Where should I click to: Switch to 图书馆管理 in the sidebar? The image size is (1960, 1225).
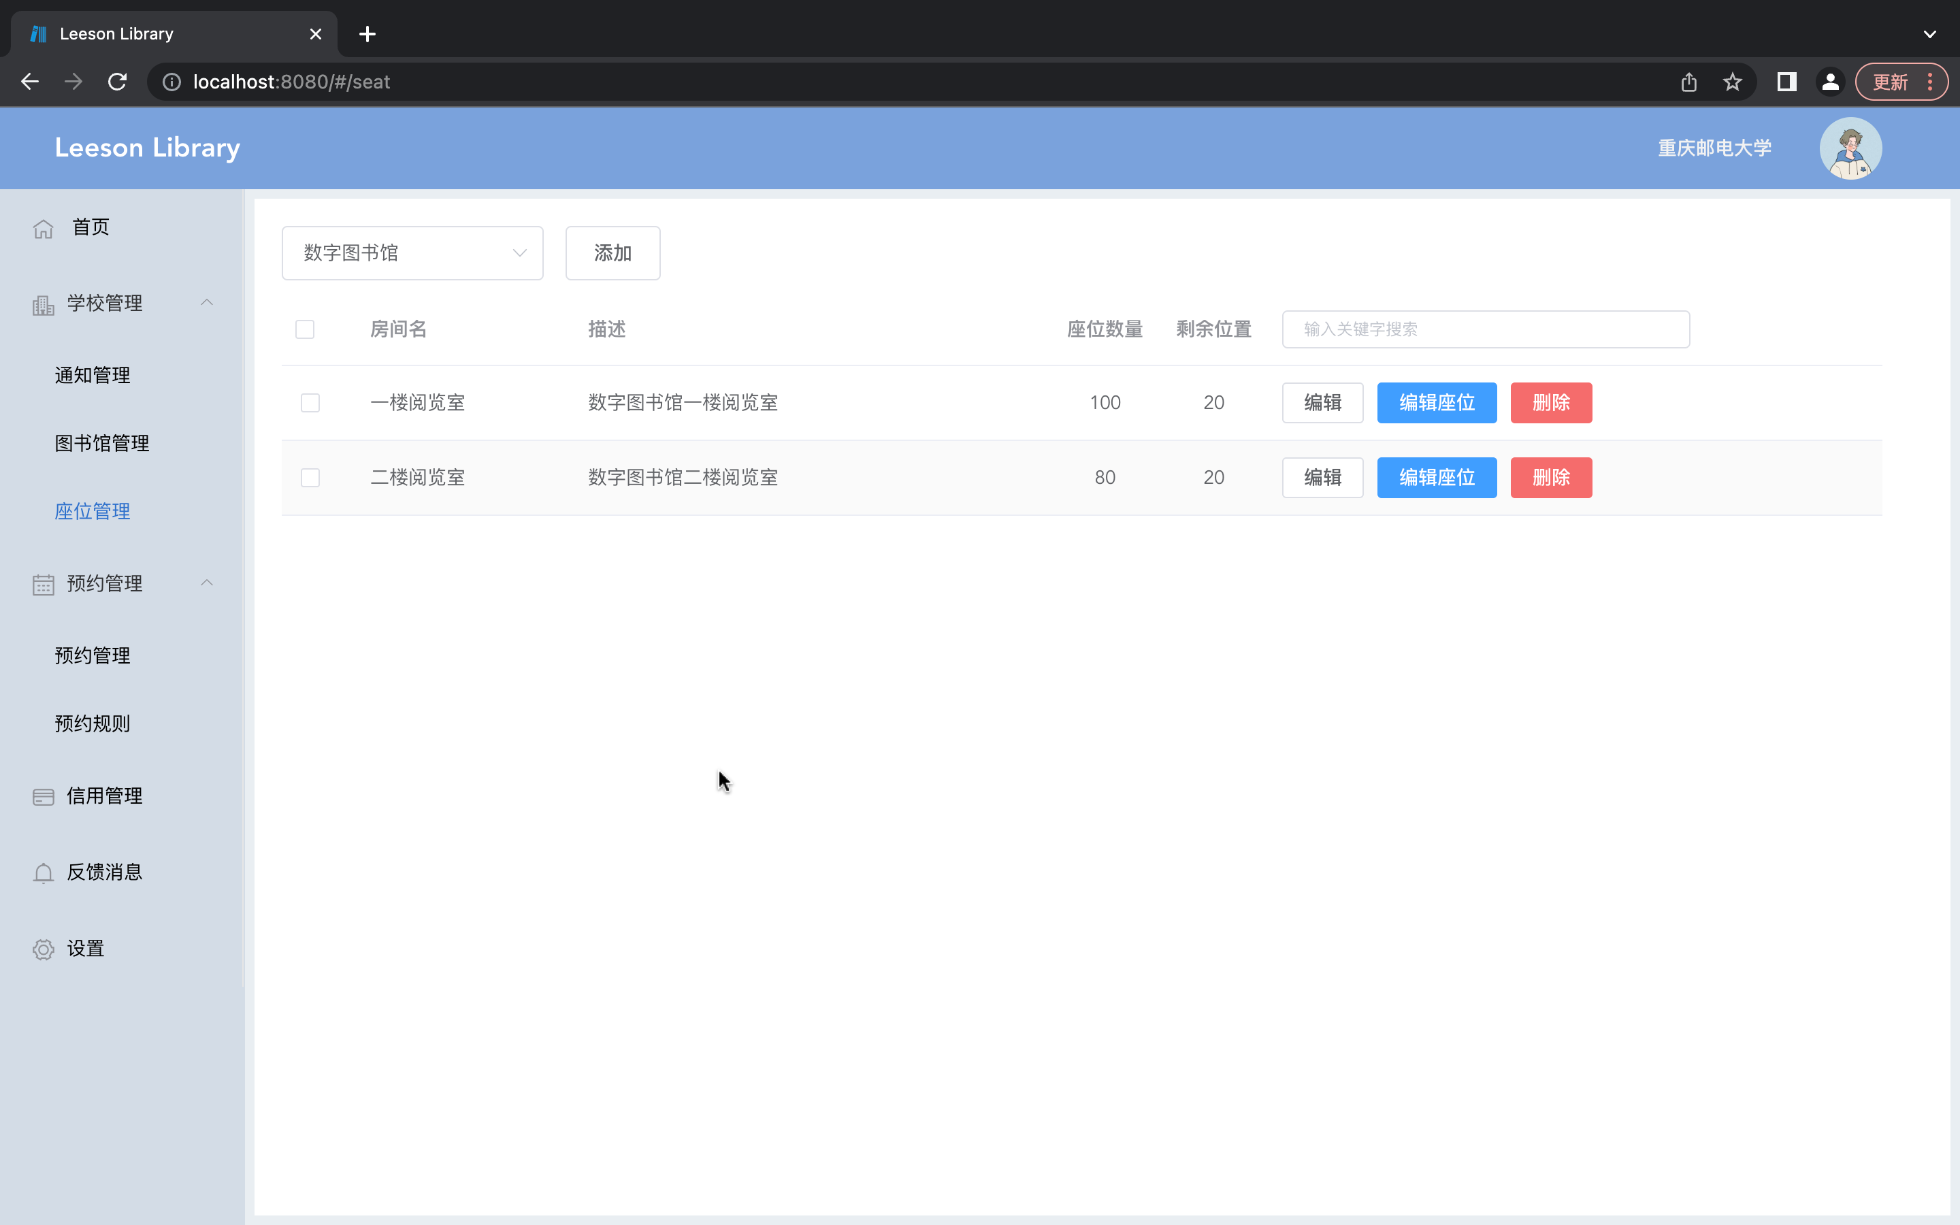[101, 443]
